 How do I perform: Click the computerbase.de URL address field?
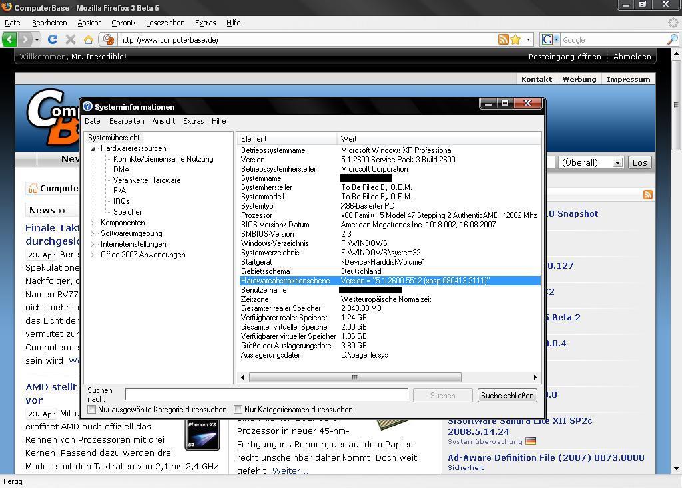pyautogui.click(x=306, y=40)
